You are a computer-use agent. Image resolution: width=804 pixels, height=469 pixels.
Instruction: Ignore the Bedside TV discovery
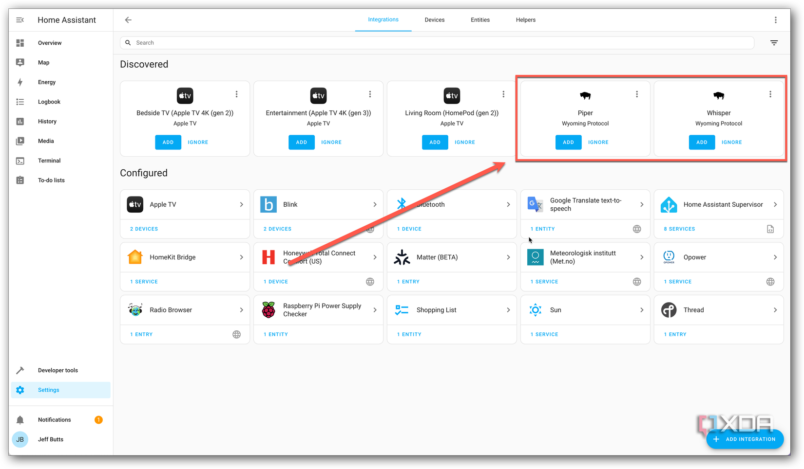click(198, 142)
